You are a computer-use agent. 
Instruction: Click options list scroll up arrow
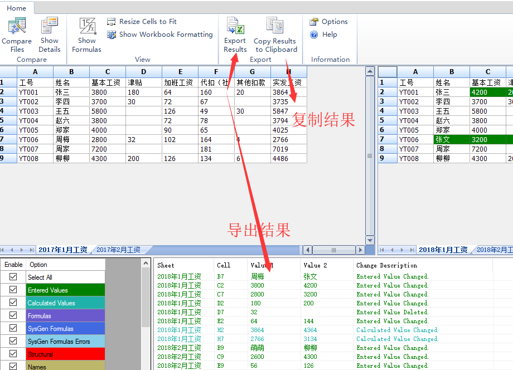[x=146, y=263]
